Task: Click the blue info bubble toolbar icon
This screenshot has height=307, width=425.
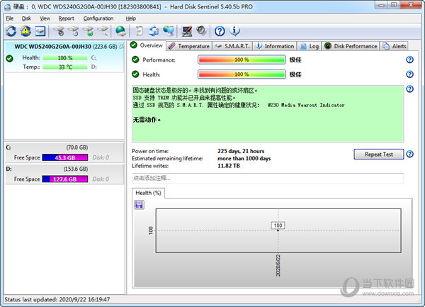Action: [x=234, y=31]
